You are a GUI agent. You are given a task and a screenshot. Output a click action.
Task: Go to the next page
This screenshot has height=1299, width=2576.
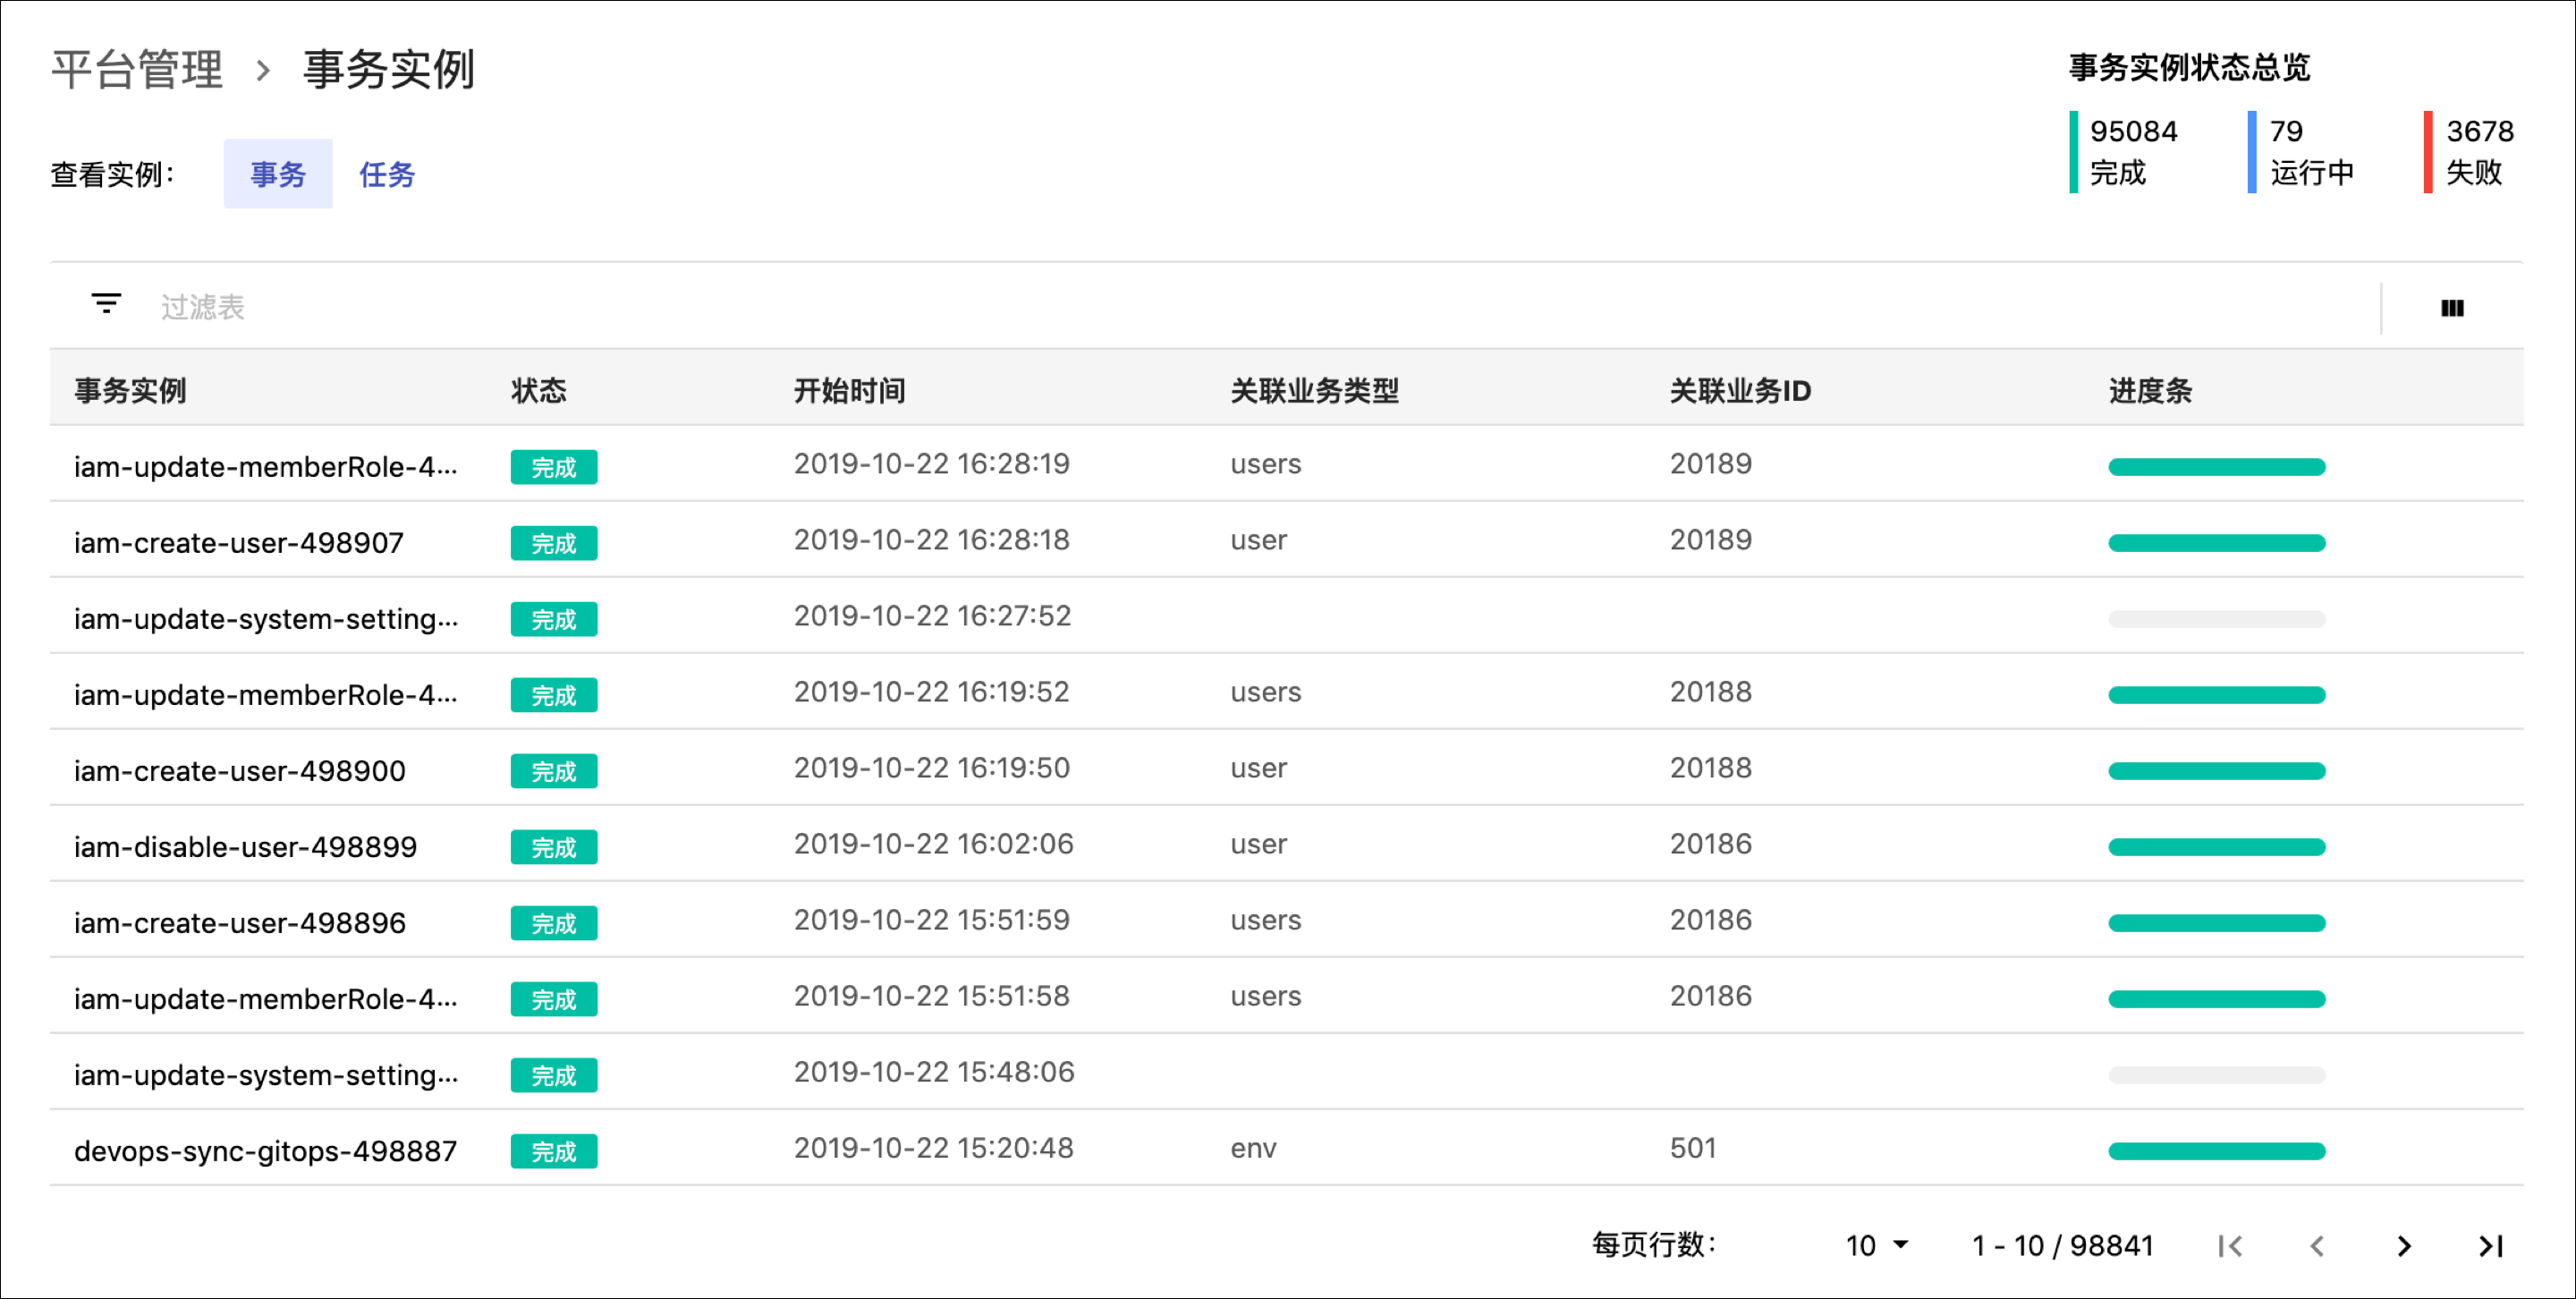(x=2404, y=1246)
